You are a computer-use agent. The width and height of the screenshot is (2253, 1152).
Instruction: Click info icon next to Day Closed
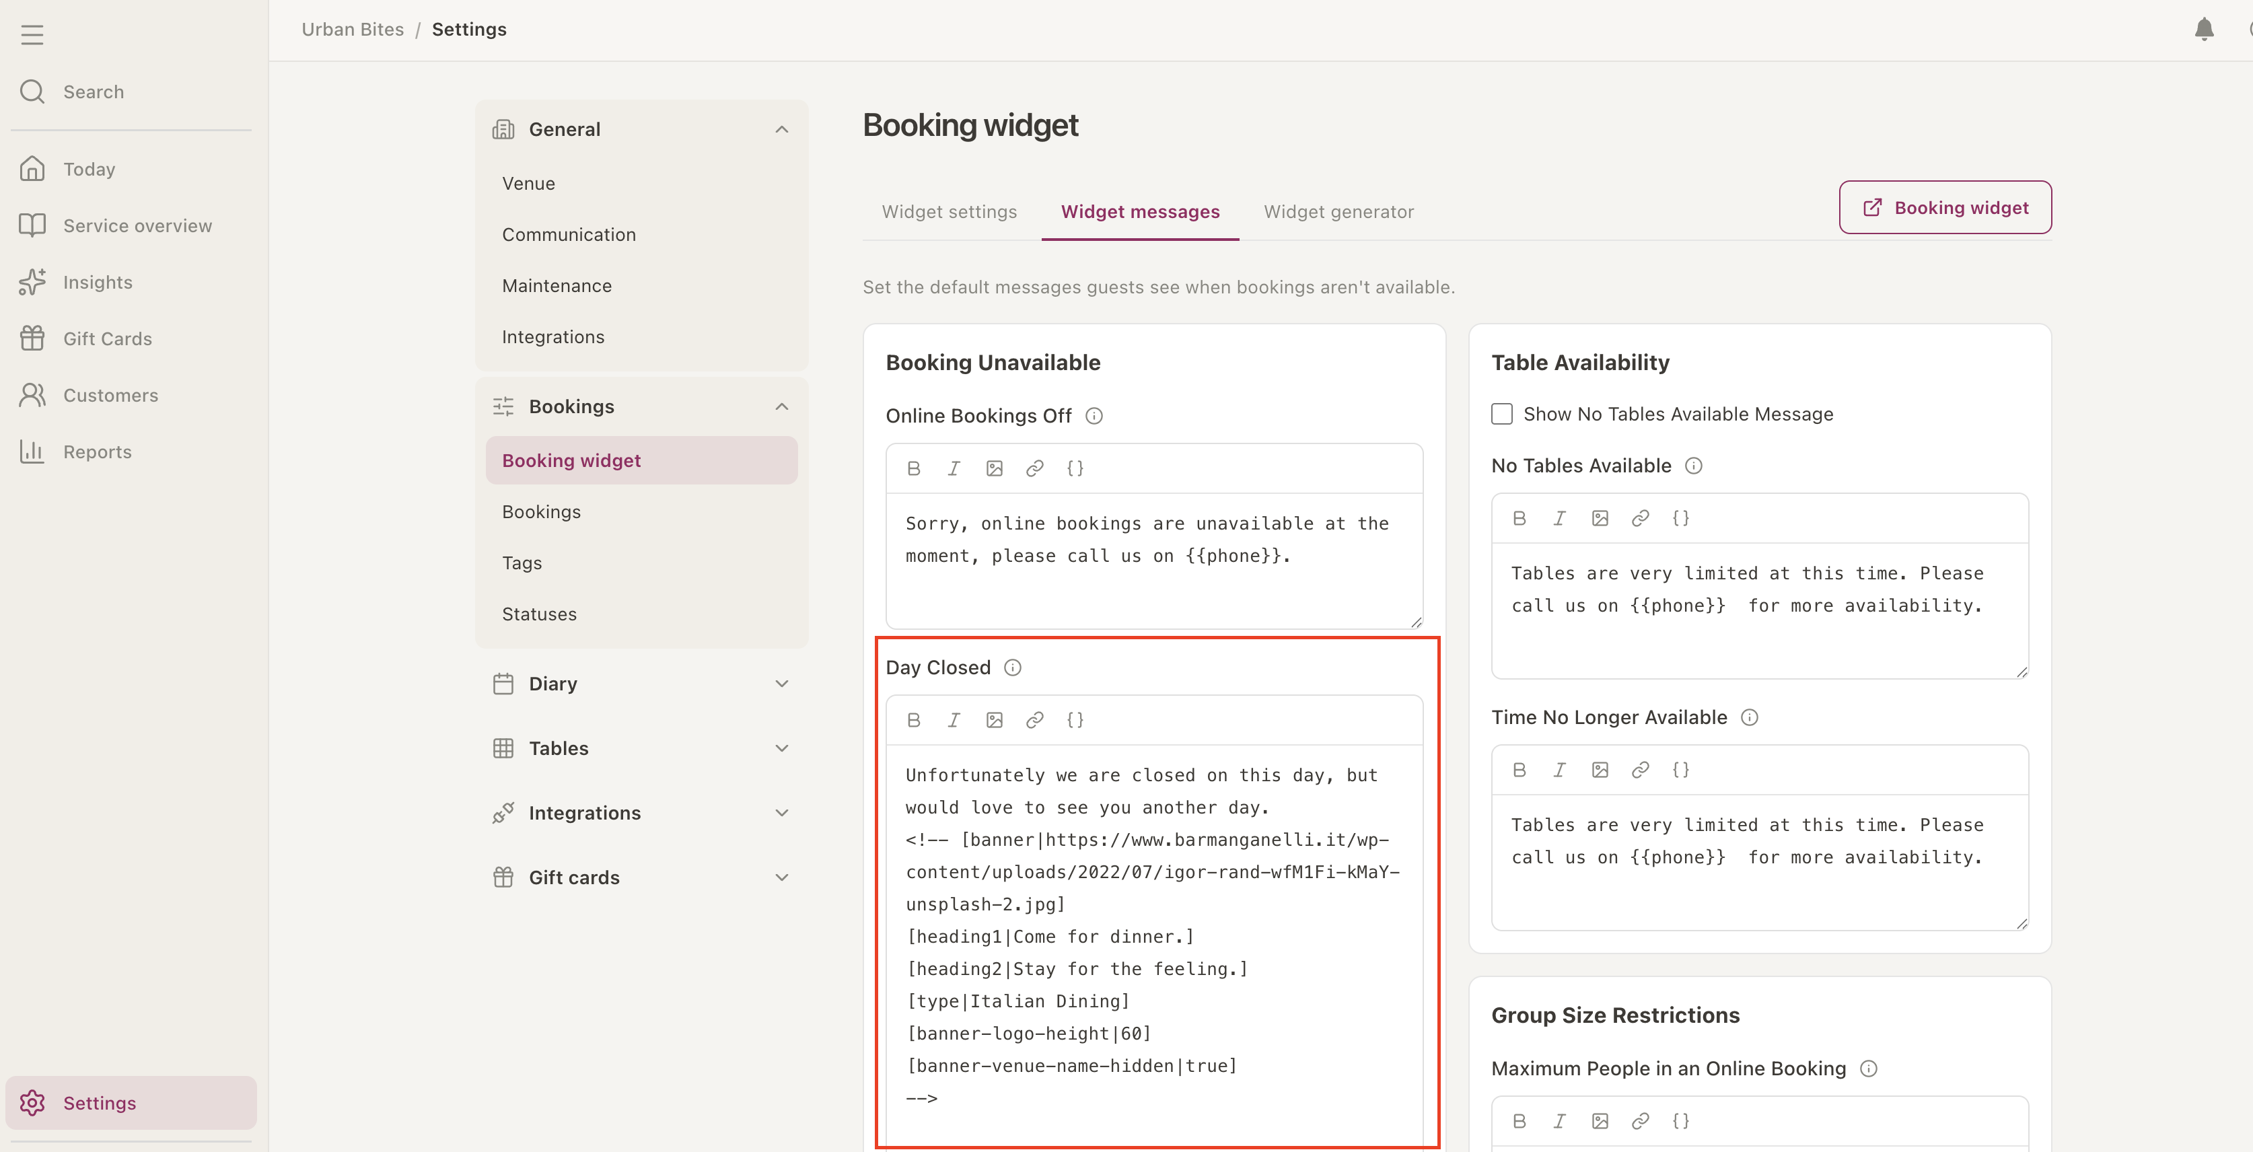pyautogui.click(x=1013, y=668)
